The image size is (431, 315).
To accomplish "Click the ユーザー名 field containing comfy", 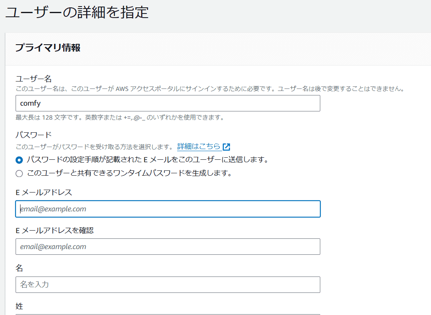I will click(168, 103).
